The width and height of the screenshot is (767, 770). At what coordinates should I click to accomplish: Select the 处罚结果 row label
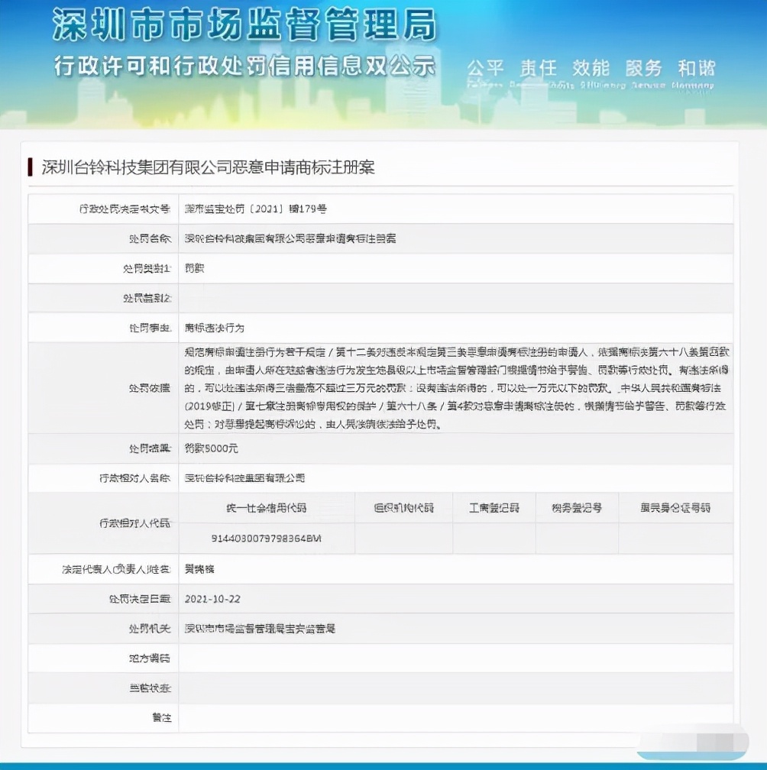pos(150,448)
